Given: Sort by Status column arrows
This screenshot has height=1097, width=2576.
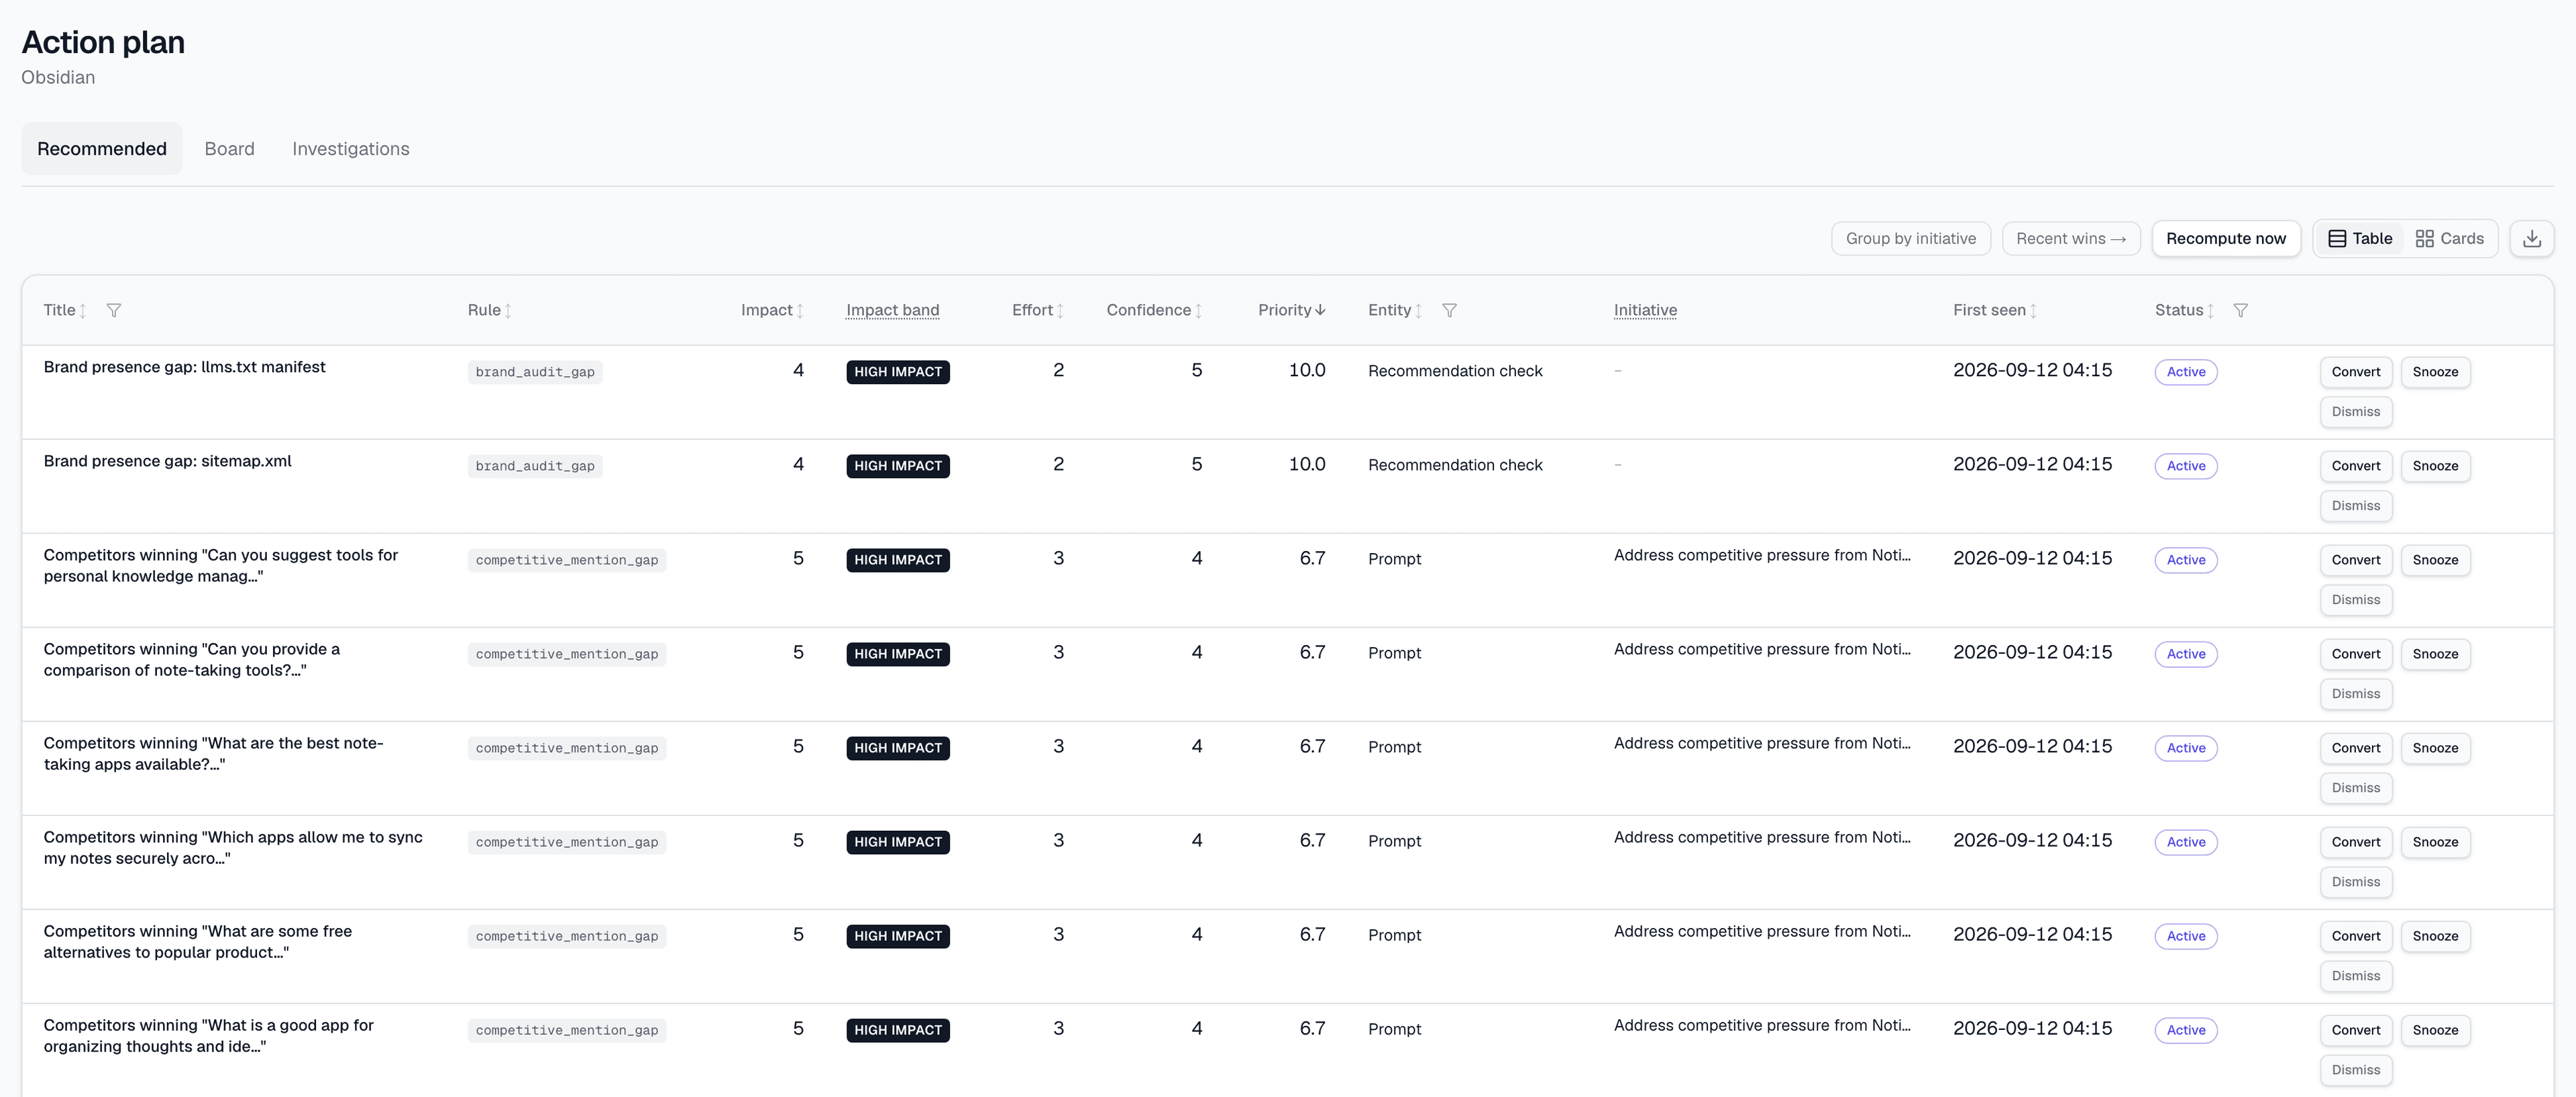Looking at the screenshot, I should 2210,311.
